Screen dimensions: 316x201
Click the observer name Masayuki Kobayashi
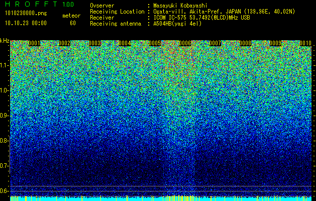tap(180, 6)
